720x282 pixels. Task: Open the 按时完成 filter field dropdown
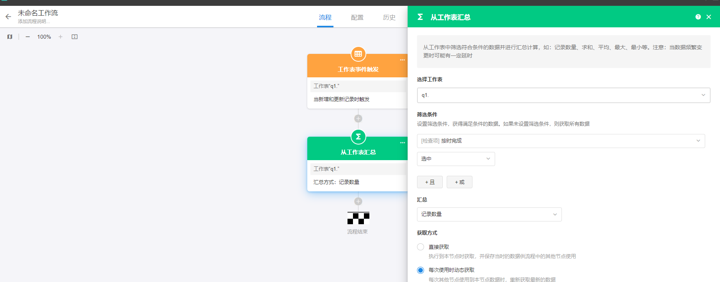pos(561,141)
